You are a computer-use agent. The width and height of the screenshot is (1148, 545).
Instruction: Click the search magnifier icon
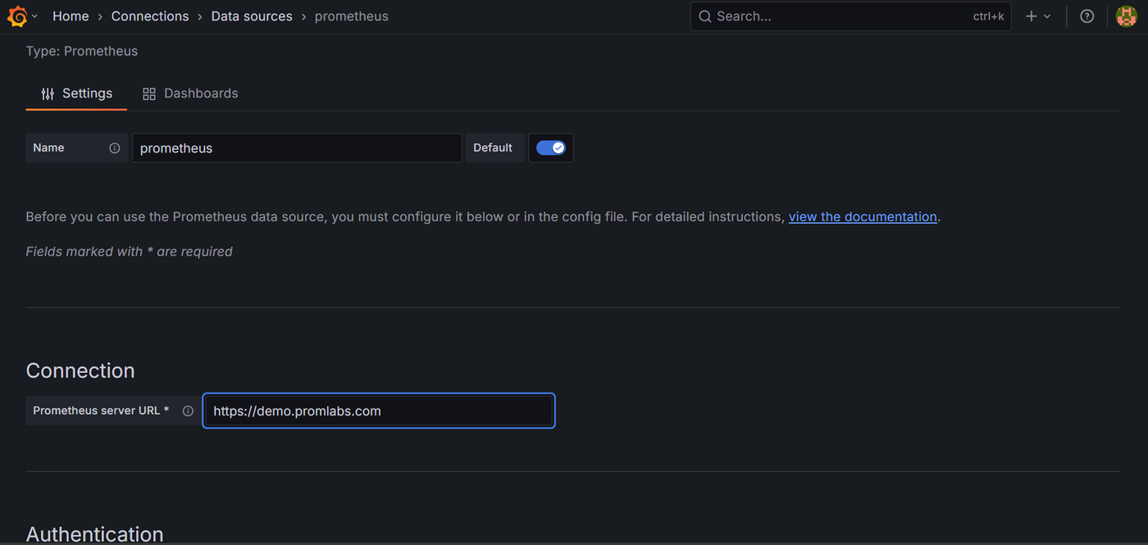pos(705,16)
